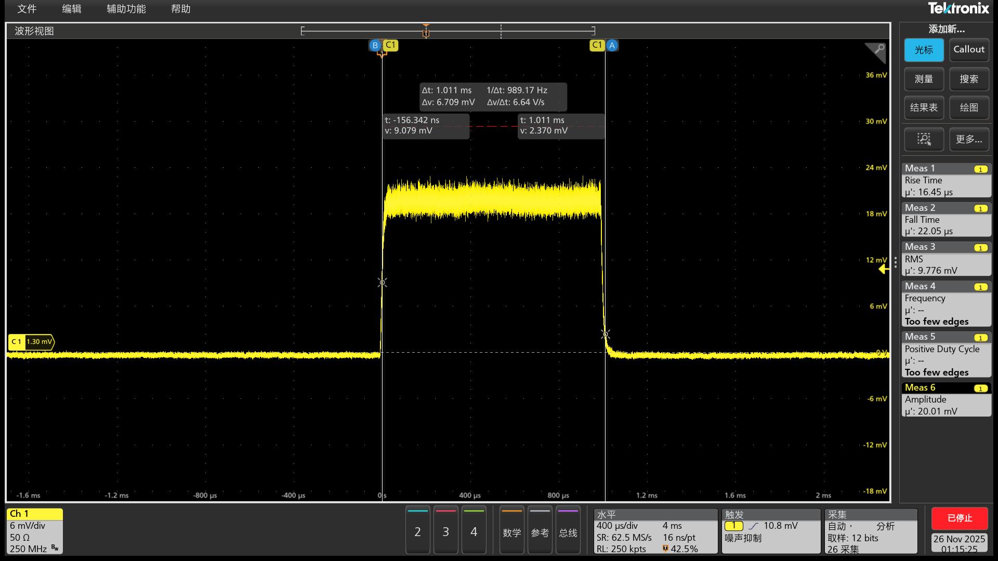Open the 更多... more options dropdown

point(969,139)
